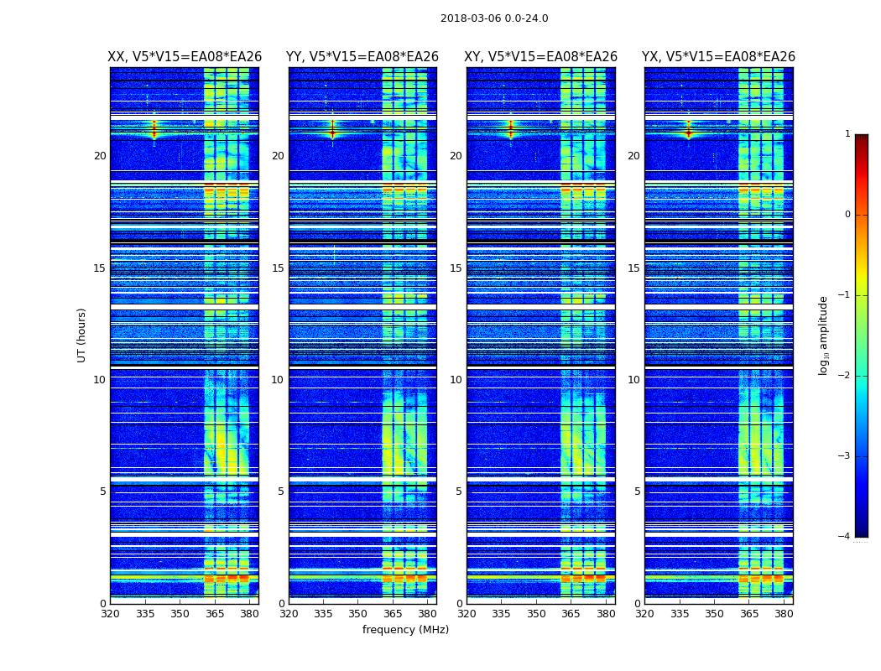Click the red hotspot in the YX spectrogram
Viewport: 881px width, 671px height.
point(689,132)
